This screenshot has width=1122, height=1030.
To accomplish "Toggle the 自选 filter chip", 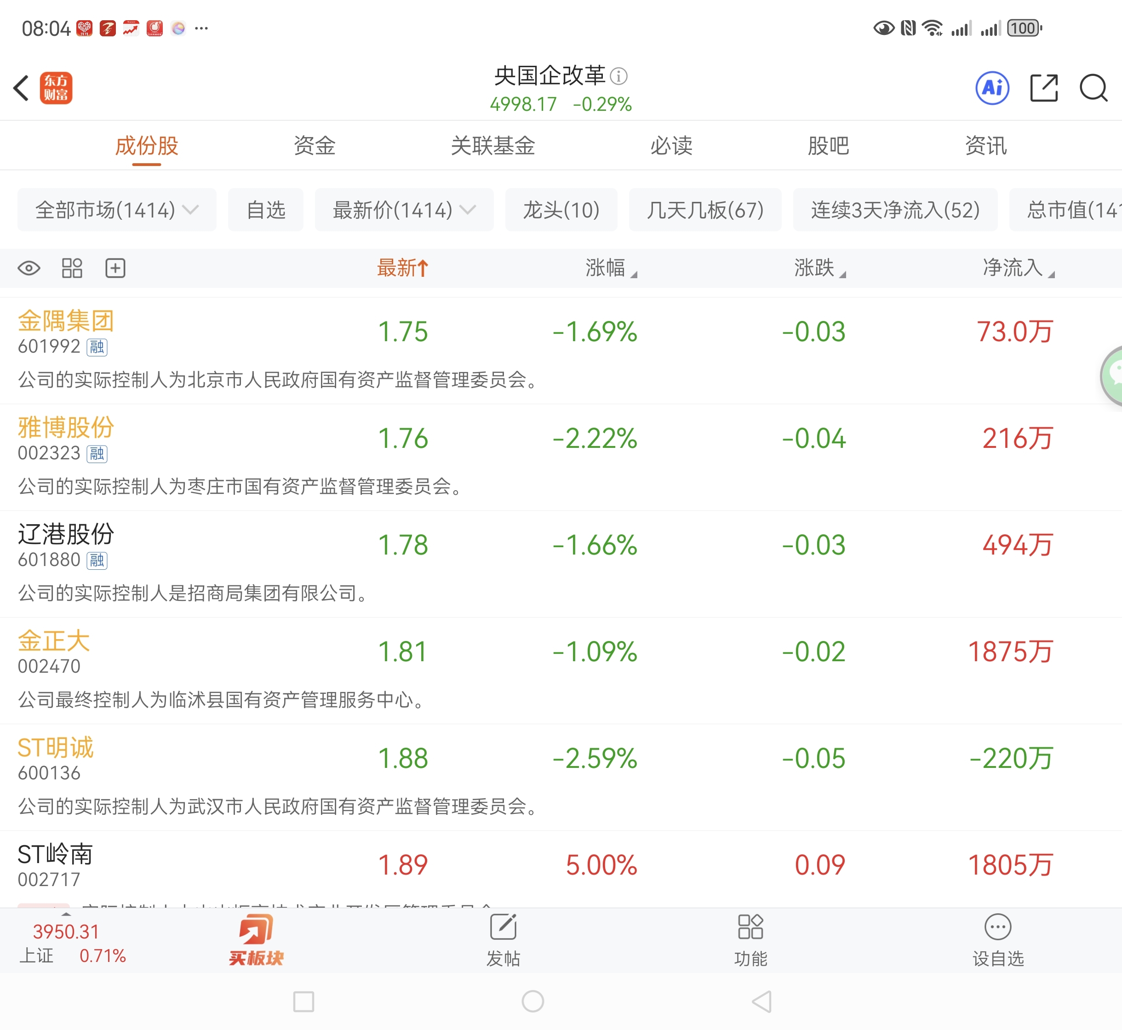I will point(266,210).
